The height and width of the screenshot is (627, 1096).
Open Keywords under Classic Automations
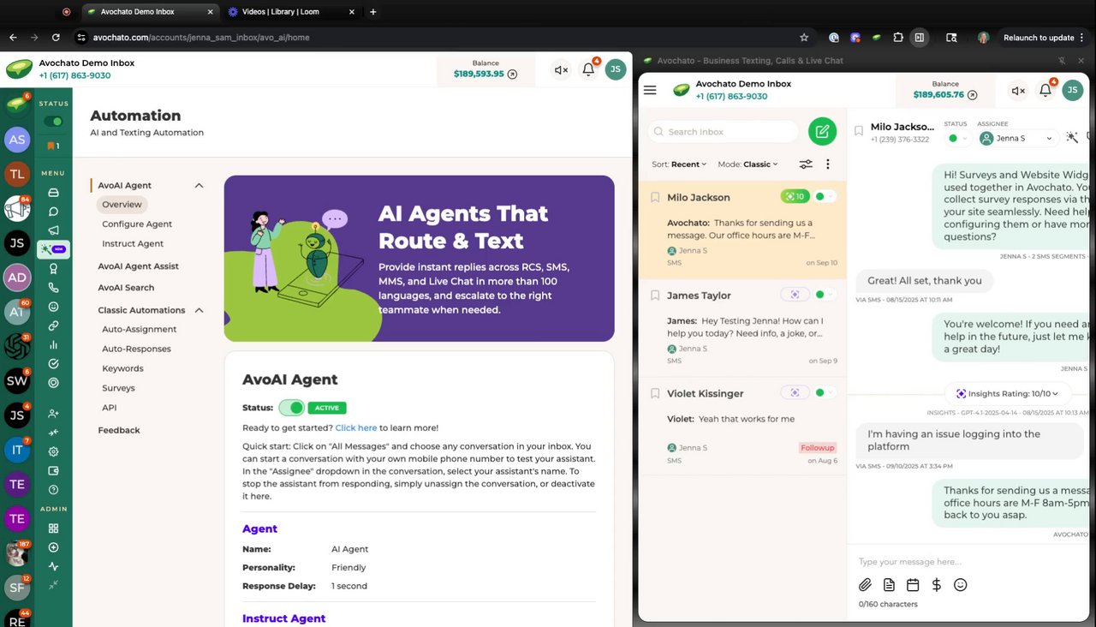click(122, 369)
